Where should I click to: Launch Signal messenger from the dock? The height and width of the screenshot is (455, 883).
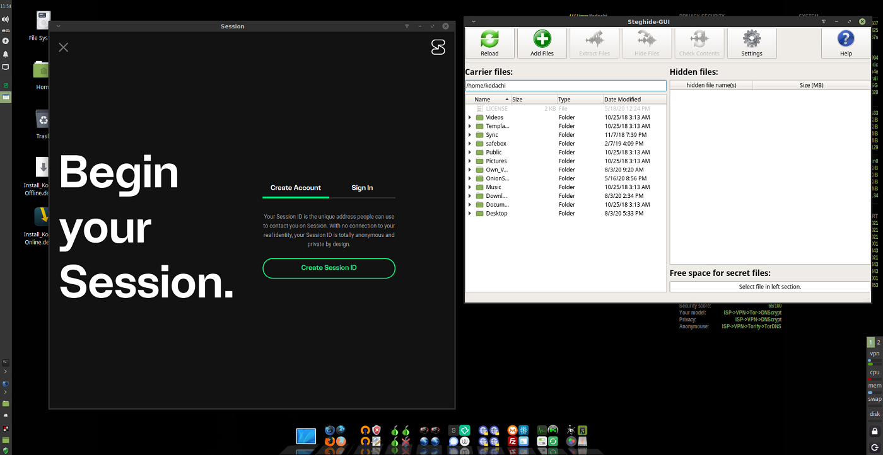tap(453, 442)
